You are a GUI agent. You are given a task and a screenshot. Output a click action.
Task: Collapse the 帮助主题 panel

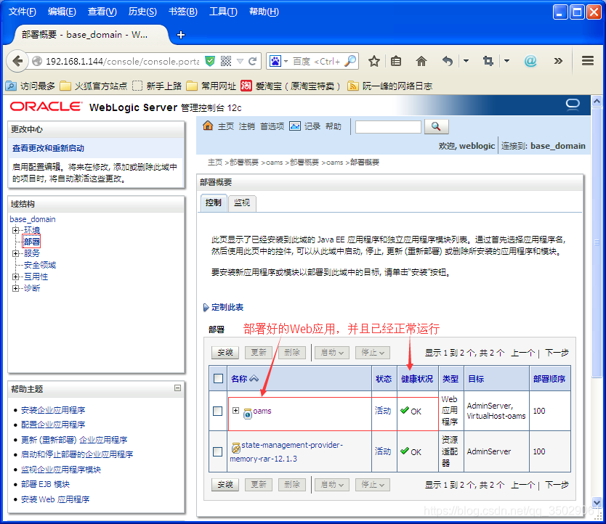[x=178, y=388]
